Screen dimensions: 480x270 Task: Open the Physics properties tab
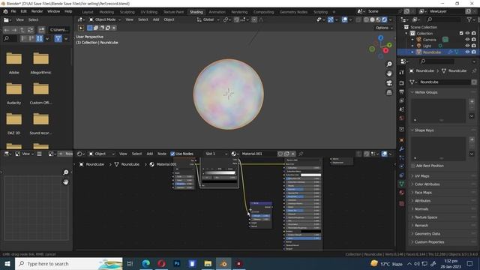(402, 166)
